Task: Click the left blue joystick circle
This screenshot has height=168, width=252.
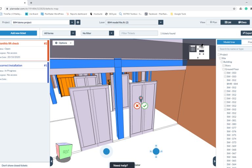Action: (106, 152)
